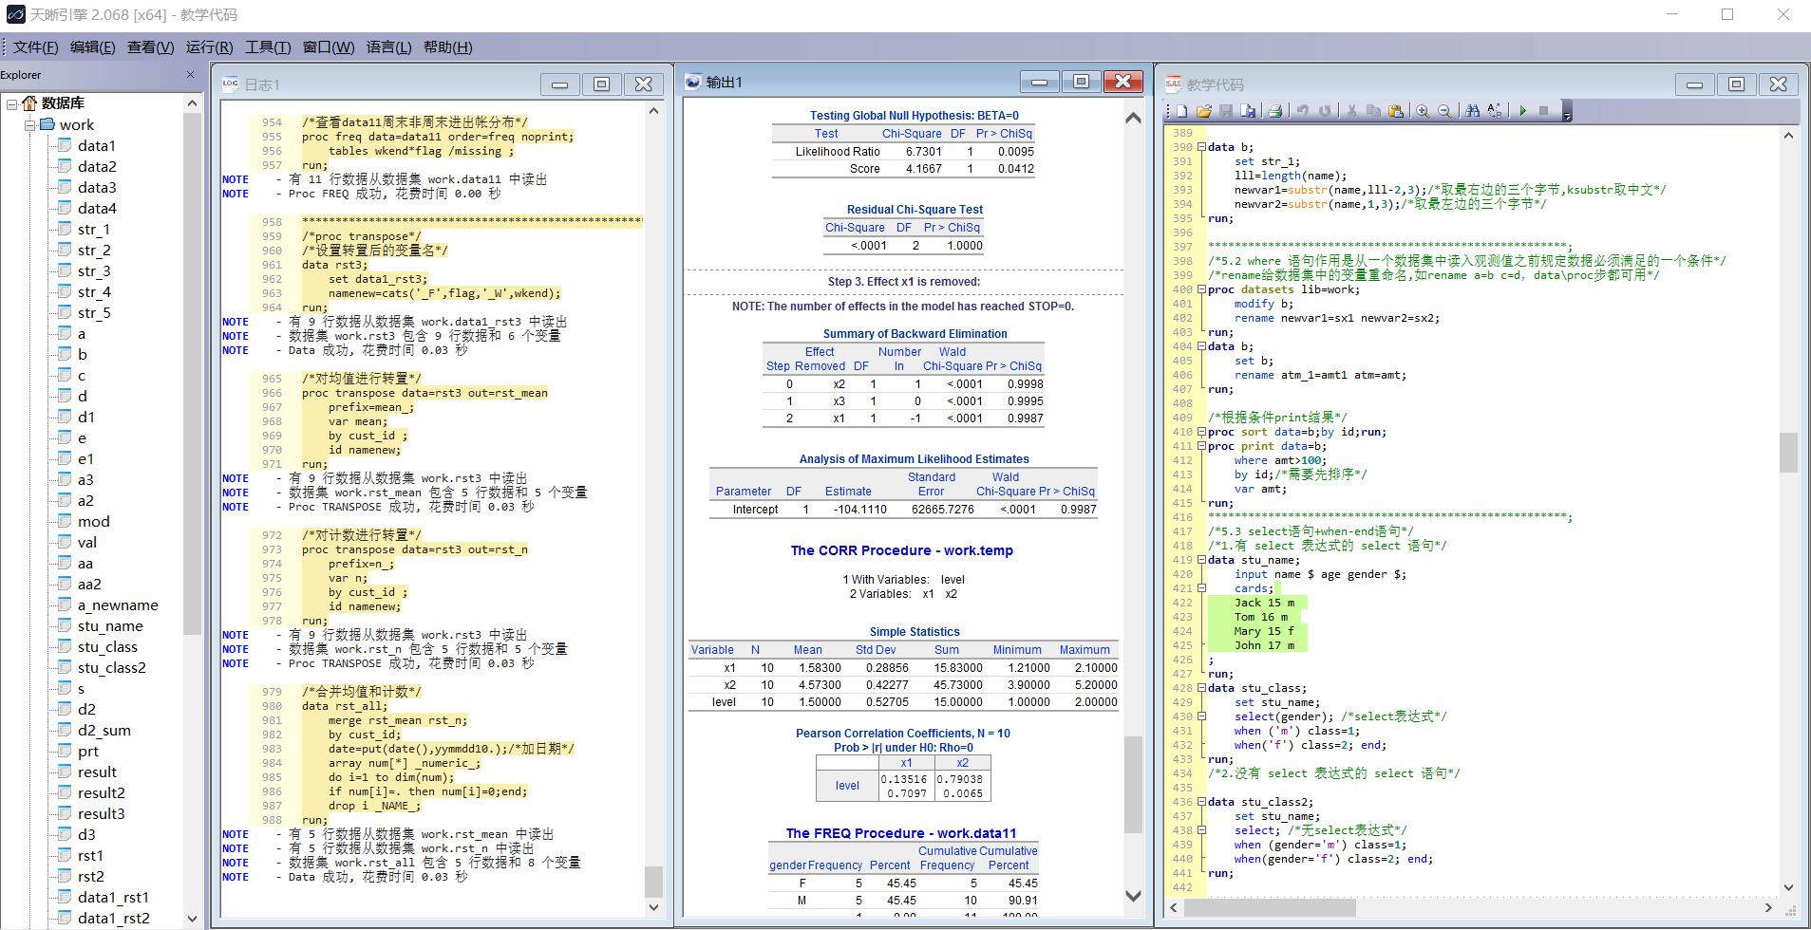Click the Undo arrow in editor toolbar

click(1302, 111)
